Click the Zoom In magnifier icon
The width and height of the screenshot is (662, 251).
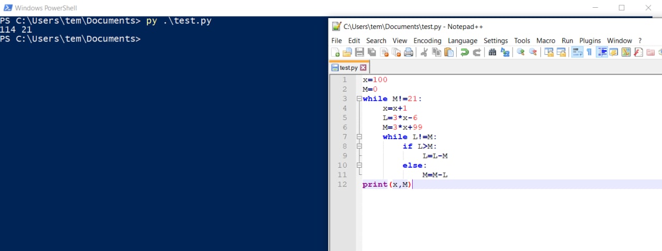(520, 52)
